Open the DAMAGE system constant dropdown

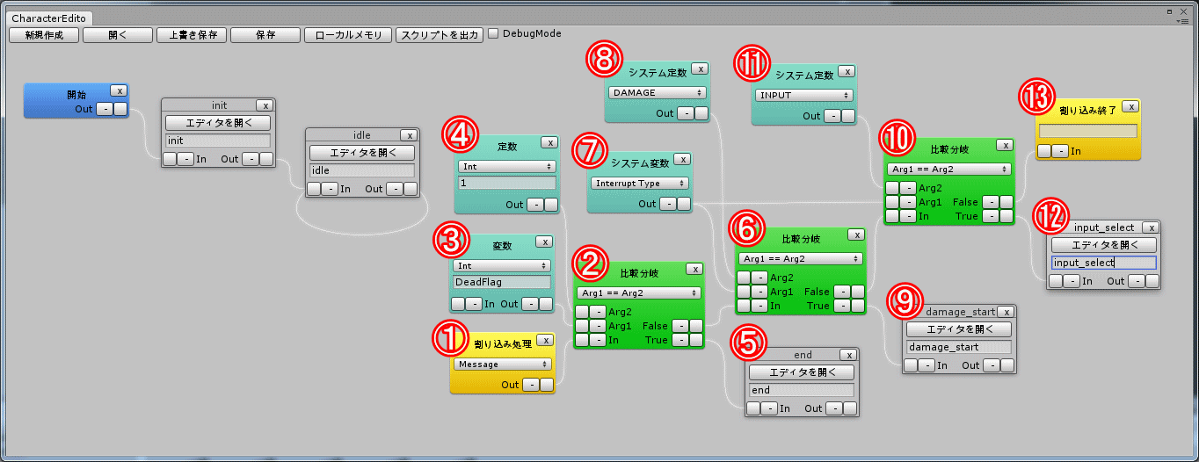(657, 92)
